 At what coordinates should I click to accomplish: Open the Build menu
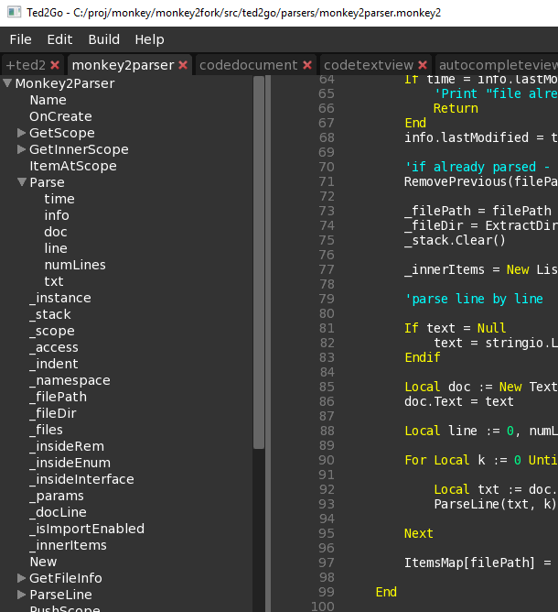pyautogui.click(x=103, y=39)
